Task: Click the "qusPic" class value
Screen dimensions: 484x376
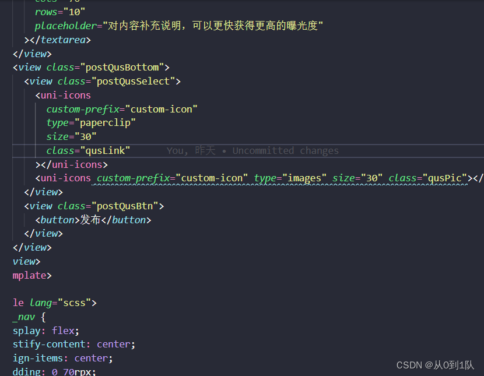Action: click(445, 178)
